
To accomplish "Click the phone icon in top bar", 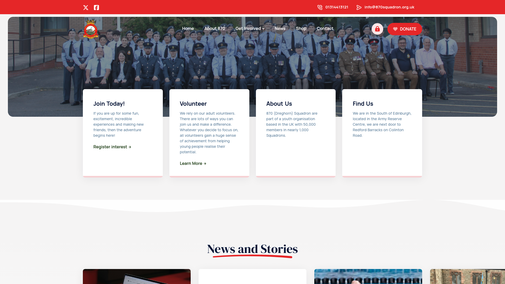I will 320,7.
